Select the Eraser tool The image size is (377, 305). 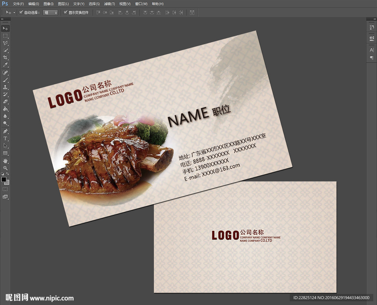(5, 102)
